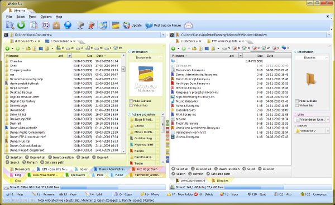Image resolution: width=335 pixels, height=205 pixels.
Task: Click Post bug on Forum
Action: pos(164,26)
